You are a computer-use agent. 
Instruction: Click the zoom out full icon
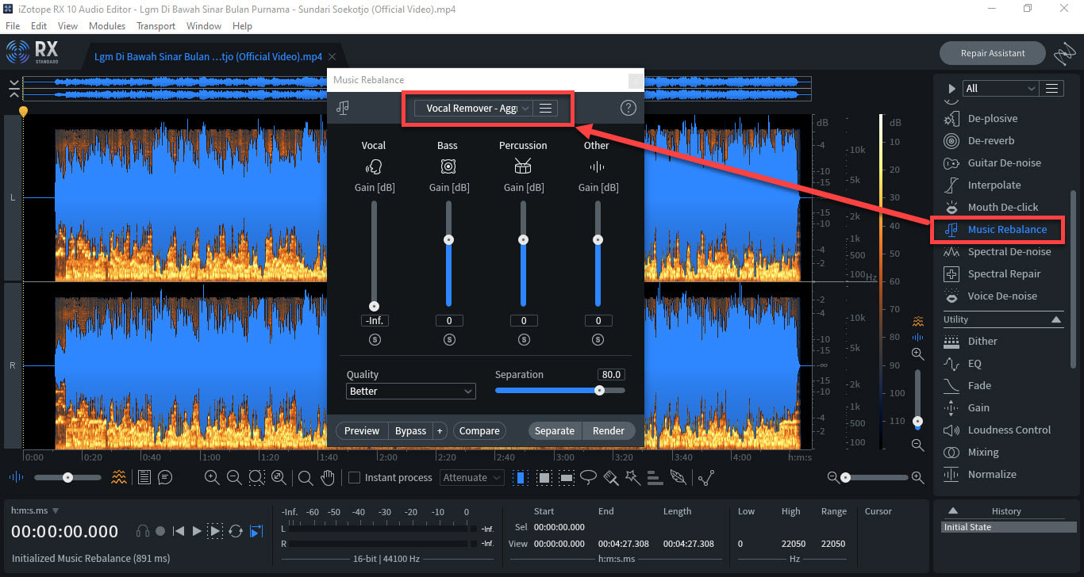click(279, 477)
